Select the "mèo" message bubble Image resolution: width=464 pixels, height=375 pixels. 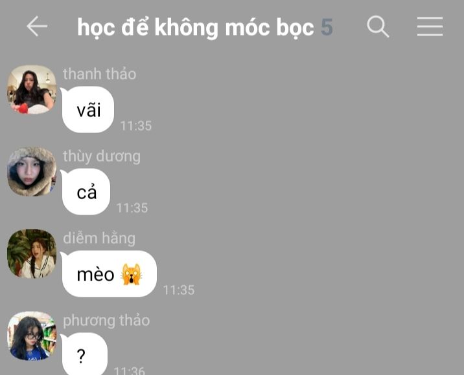point(109,273)
